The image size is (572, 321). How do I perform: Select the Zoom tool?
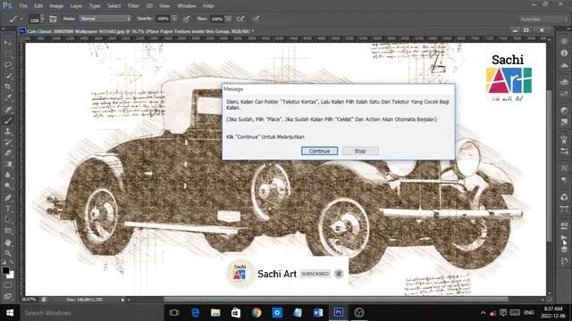click(8, 253)
